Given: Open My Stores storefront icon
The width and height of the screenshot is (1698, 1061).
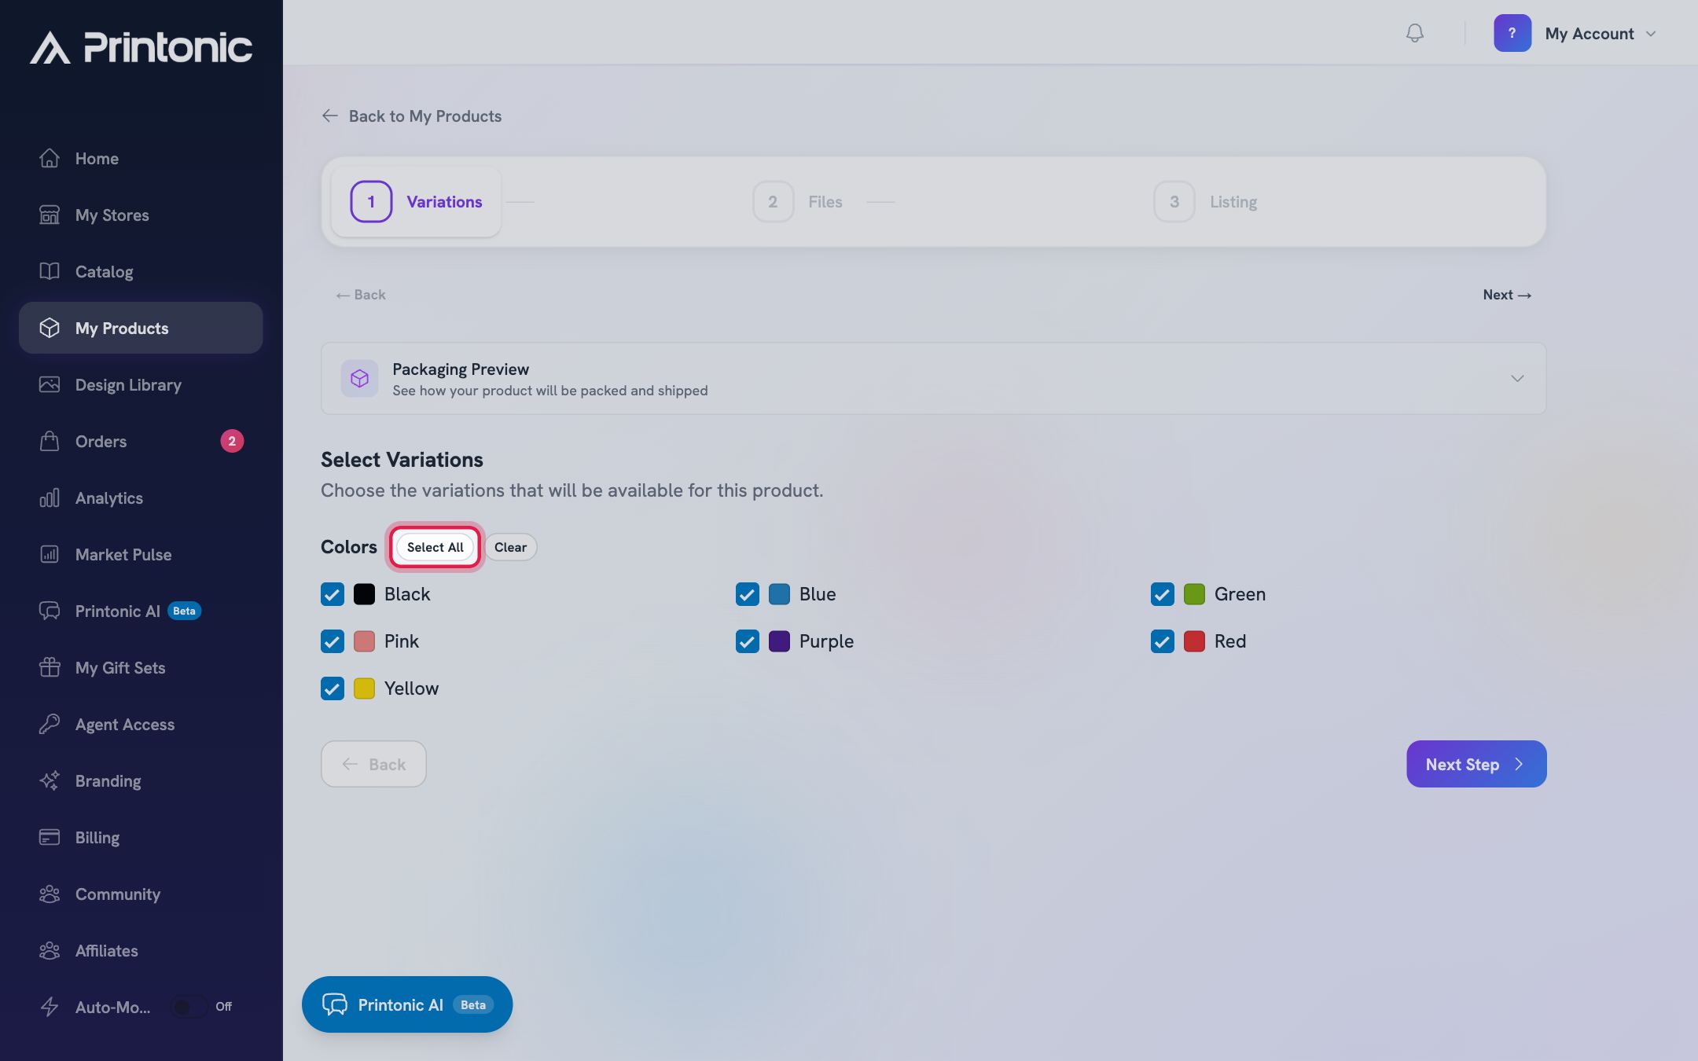Looking at the screenshot, I should click(x=50, y=215).
